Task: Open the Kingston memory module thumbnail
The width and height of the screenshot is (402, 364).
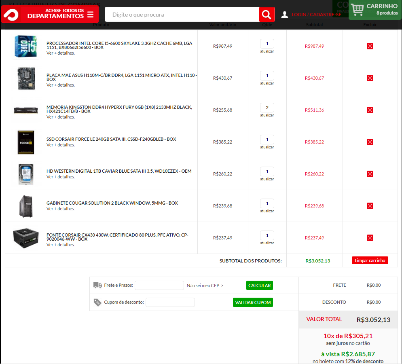Action: pos(25,110)
